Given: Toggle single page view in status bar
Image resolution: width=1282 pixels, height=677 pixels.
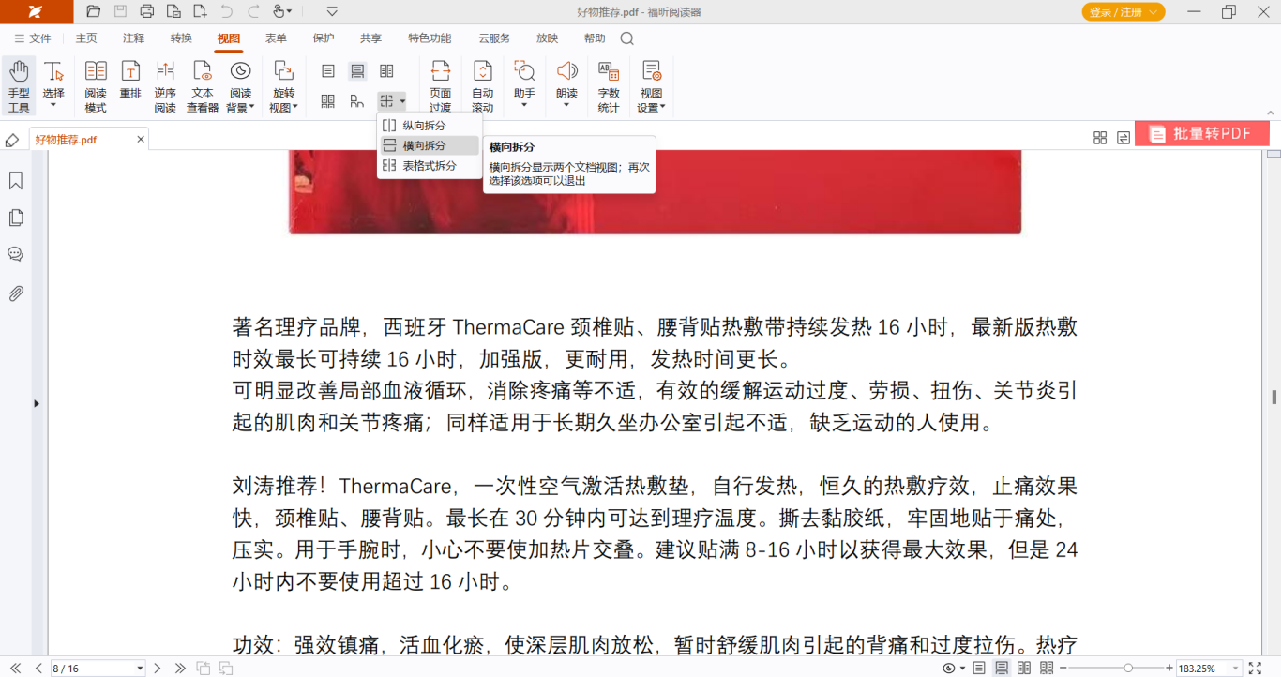Looking at the screenshot, I should pos(979,668).
